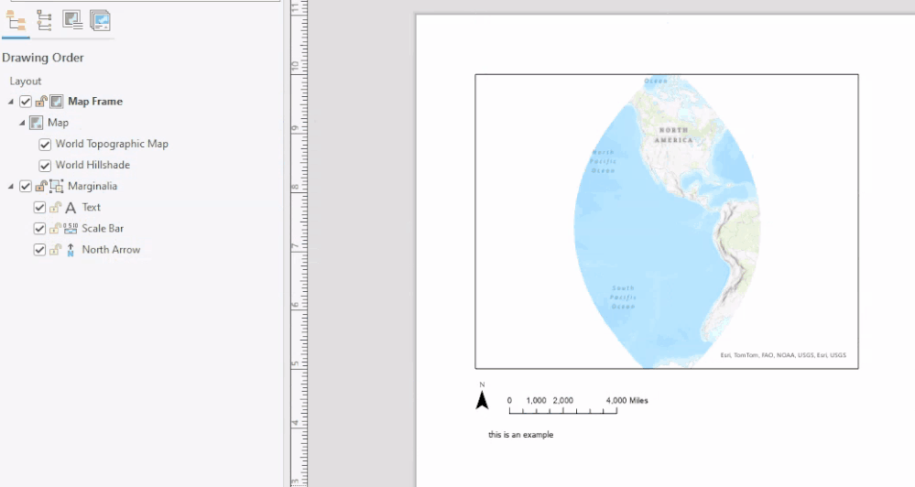This screenshot has width=915, height=487.
Task: Hide the Text element checkbox
Action: coord(39,207)
